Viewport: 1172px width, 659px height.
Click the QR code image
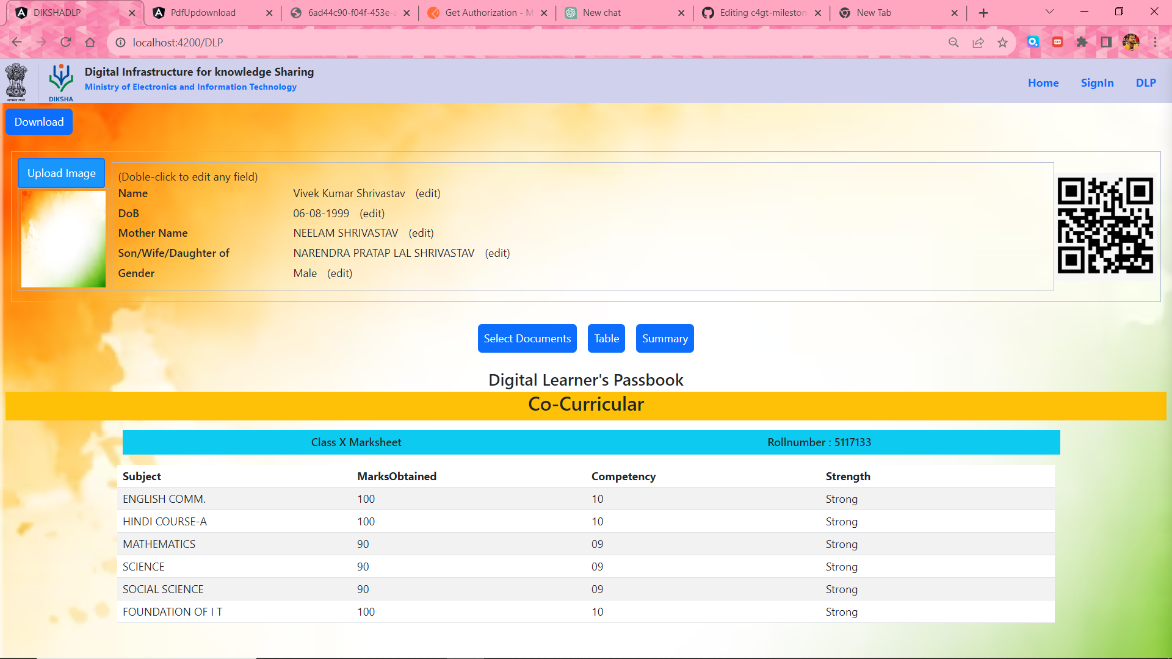click(1105, 226)
